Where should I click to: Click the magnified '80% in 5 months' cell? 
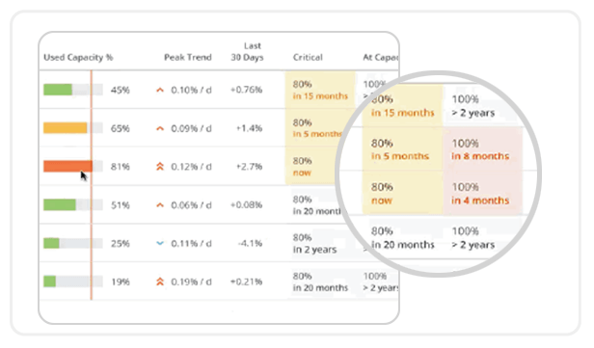point(402,149)
